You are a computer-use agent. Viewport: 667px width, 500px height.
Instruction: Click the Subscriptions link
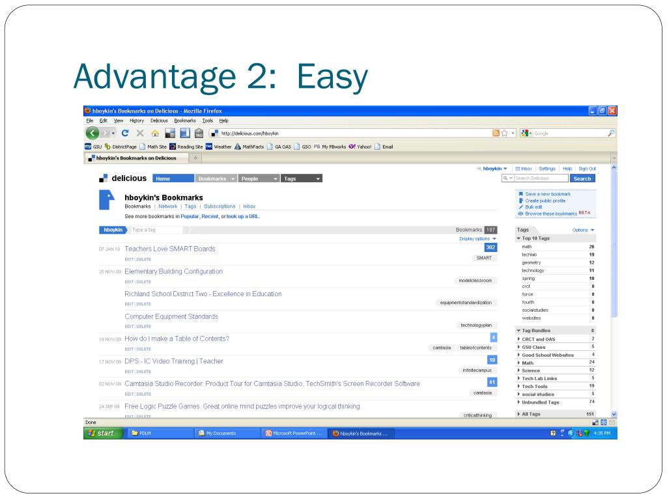[x=220, y=206]
